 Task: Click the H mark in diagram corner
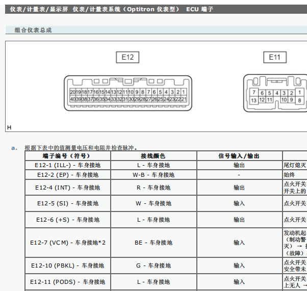[x=9, y=127]
